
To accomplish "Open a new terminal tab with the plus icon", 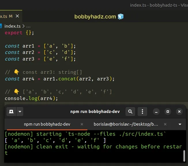I will [x=11, y=112].
